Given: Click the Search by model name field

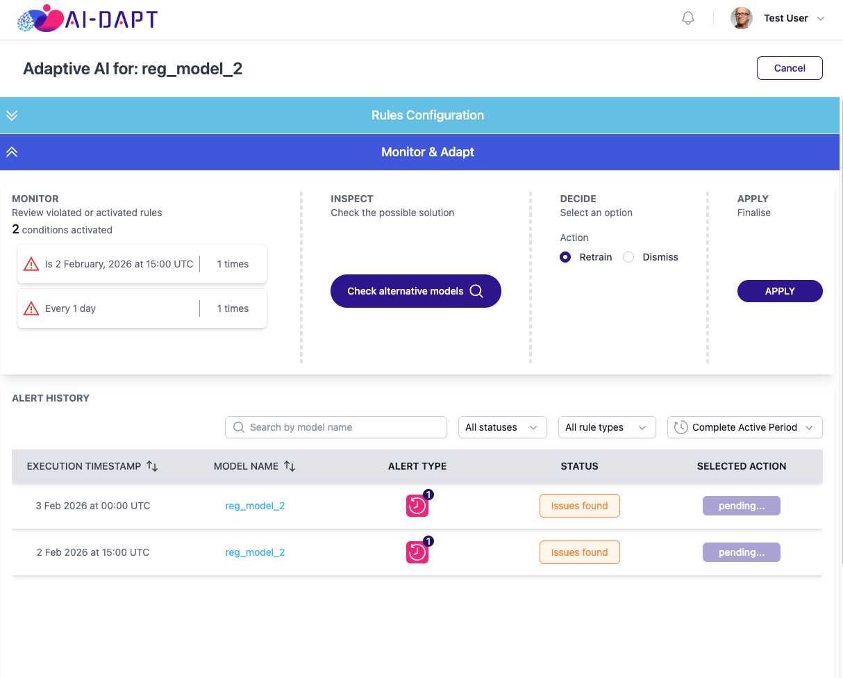Looking at the screenshot, I should [336, 427].
